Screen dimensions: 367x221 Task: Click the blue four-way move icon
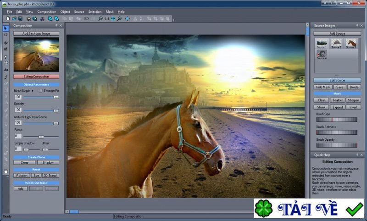(128, 18)
